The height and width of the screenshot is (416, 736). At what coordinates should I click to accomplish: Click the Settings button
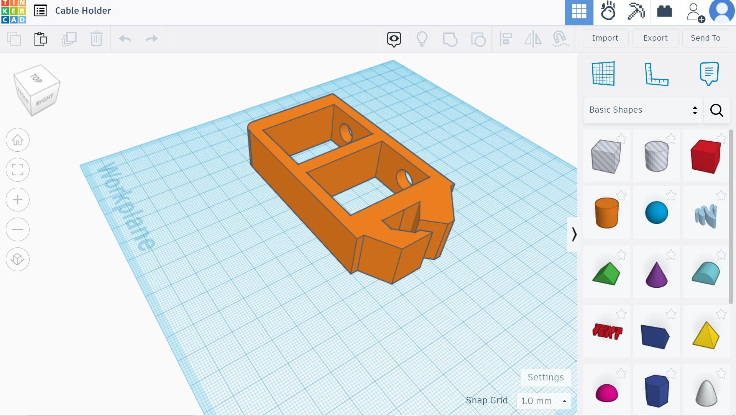click(x=545, y=377)
